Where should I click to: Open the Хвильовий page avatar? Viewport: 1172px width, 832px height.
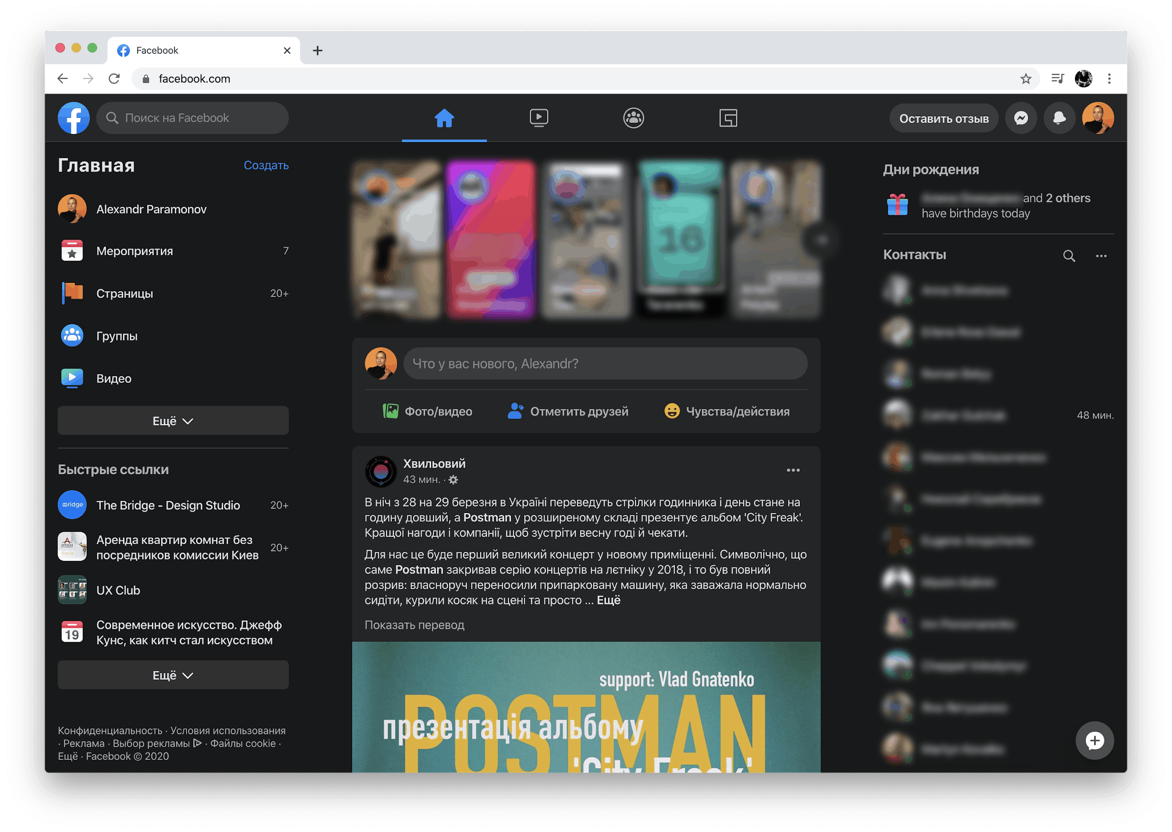(381, 471)
